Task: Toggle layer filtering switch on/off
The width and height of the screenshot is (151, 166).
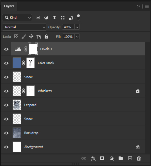Action: point(78,17)
